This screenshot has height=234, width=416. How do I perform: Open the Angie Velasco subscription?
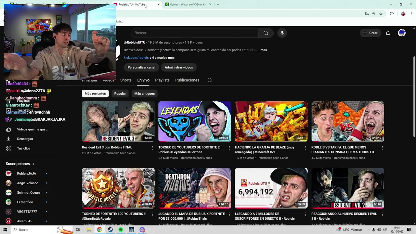pos(28,183)
